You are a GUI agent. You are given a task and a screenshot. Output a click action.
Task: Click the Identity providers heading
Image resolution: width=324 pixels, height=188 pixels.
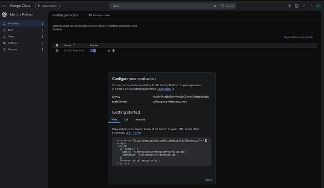(x=65, y=15)
